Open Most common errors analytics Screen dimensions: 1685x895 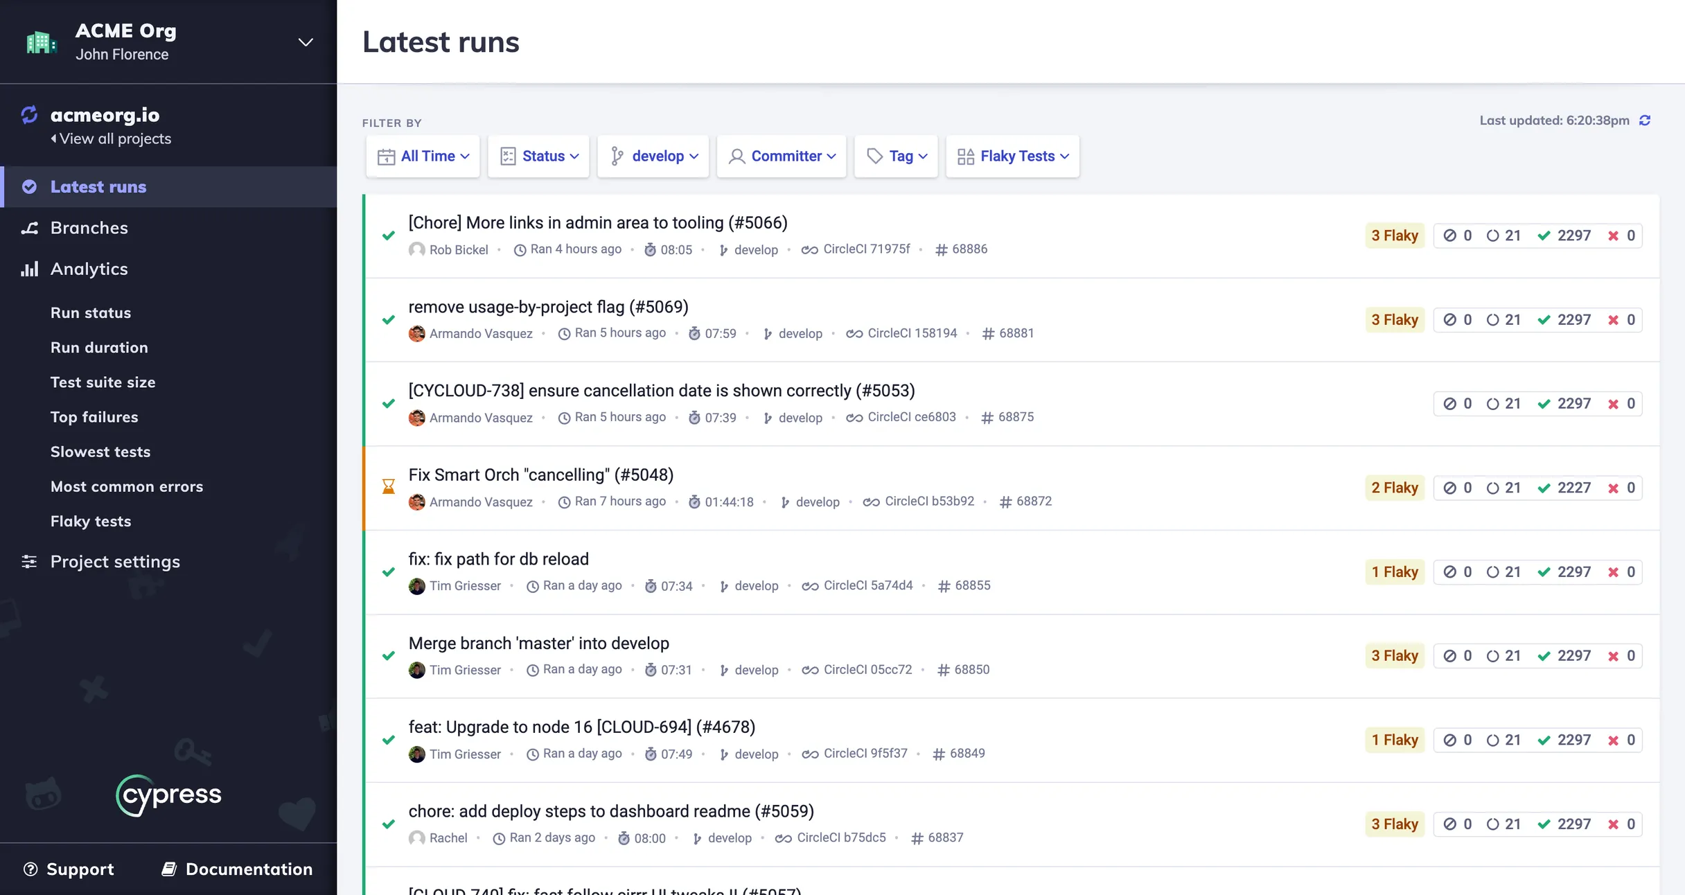tap(127, 486)
